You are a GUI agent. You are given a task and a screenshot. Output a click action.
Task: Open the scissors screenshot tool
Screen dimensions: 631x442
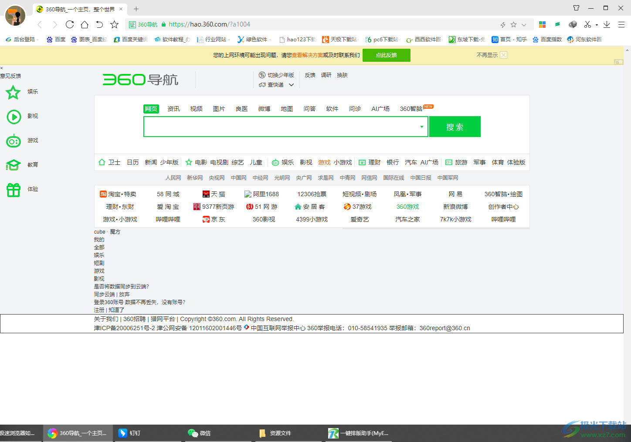tap(587, 24)
